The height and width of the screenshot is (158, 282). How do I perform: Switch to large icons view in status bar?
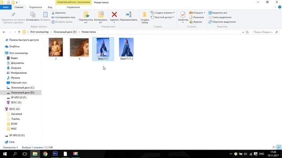coord(279,147)
